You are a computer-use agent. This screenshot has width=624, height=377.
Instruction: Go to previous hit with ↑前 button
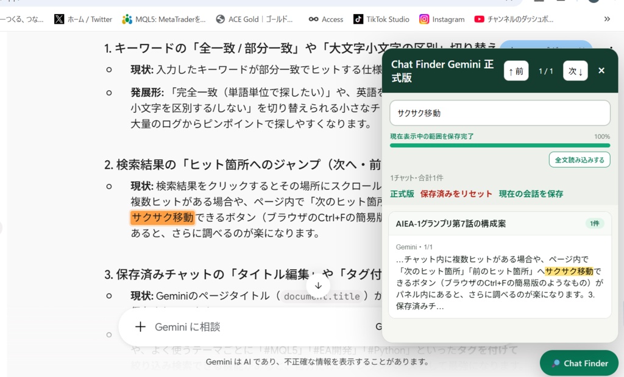(516, 71)
